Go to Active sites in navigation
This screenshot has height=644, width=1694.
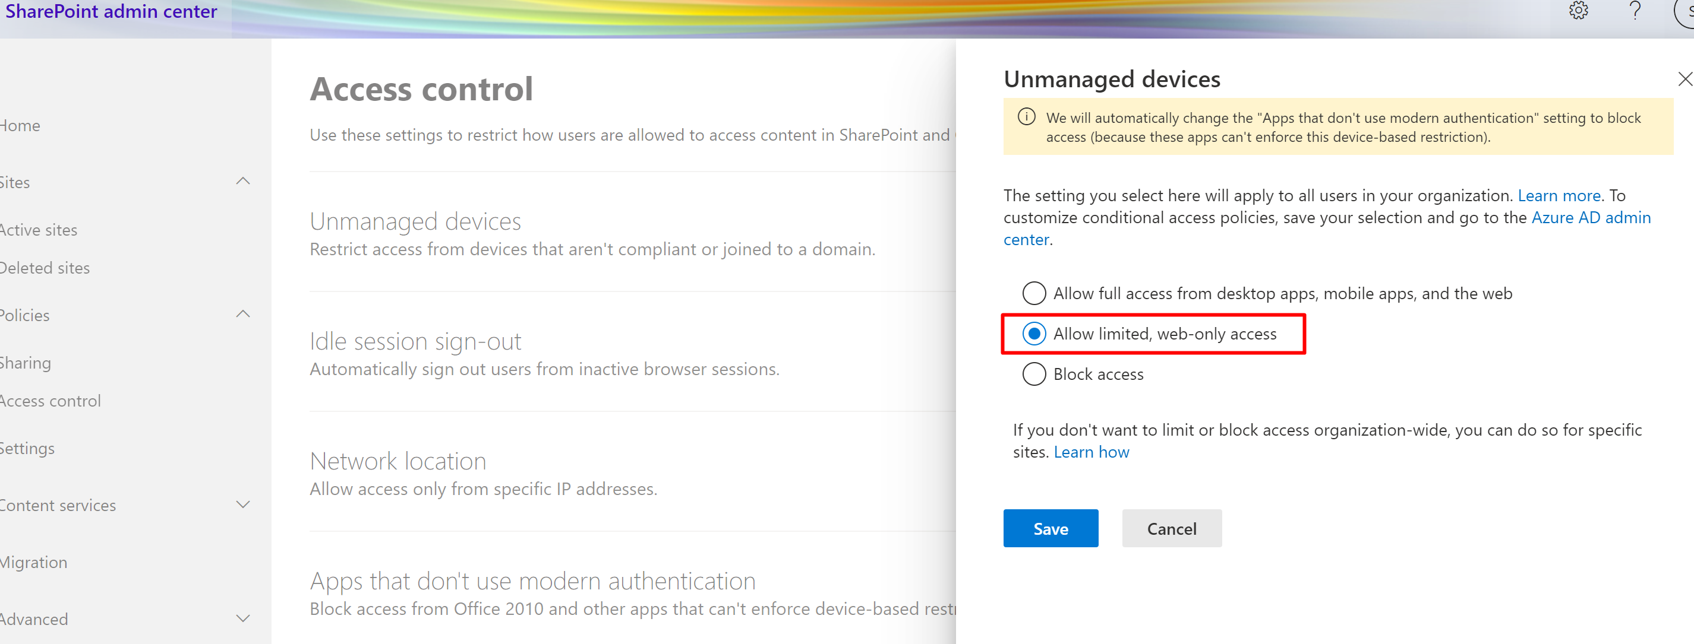(38, 230)
